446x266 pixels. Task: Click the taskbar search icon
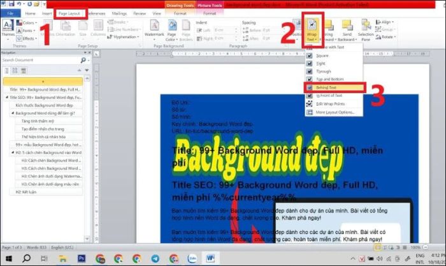click(x=27, y=258)
